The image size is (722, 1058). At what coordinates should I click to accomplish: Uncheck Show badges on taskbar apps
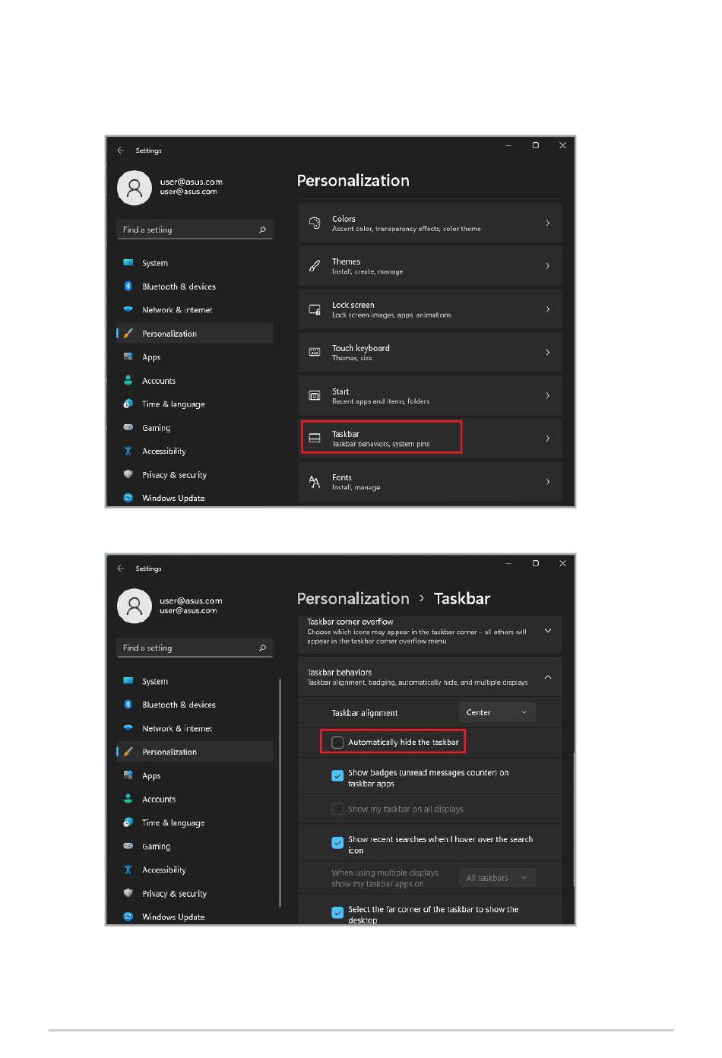337,776
